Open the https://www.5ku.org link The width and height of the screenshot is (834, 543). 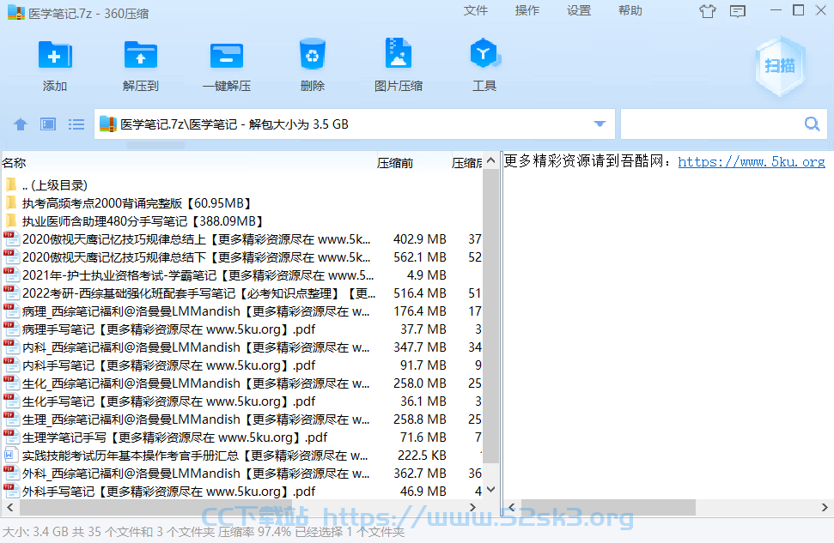(x=752, y=161)
